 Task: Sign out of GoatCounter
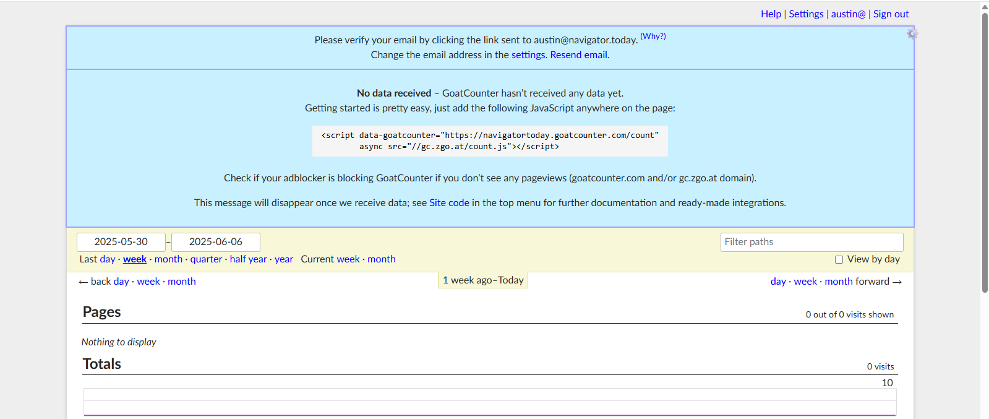pyautogui.click(x=891, y=14)
